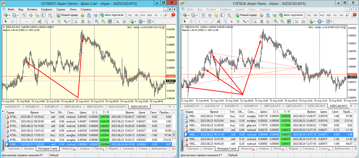Select Fibonacci retracement tool in Alpari-Demo

pos(46,21)
